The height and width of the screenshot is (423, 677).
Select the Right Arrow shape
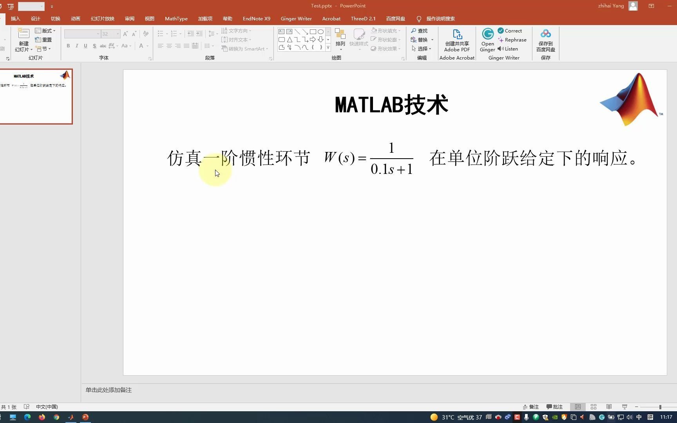(313, 39)
